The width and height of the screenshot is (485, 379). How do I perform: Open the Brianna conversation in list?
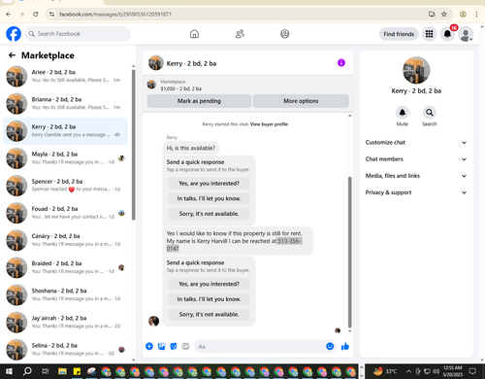click(x=65, y=103)
